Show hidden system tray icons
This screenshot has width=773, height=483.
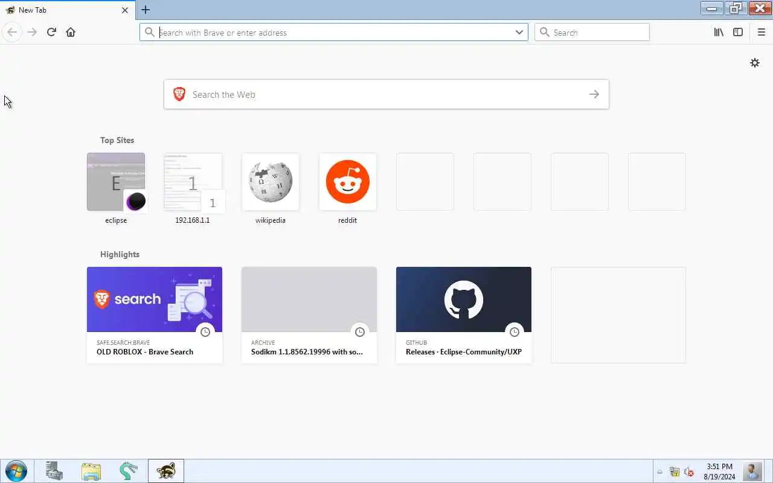[x=659, y=472]
